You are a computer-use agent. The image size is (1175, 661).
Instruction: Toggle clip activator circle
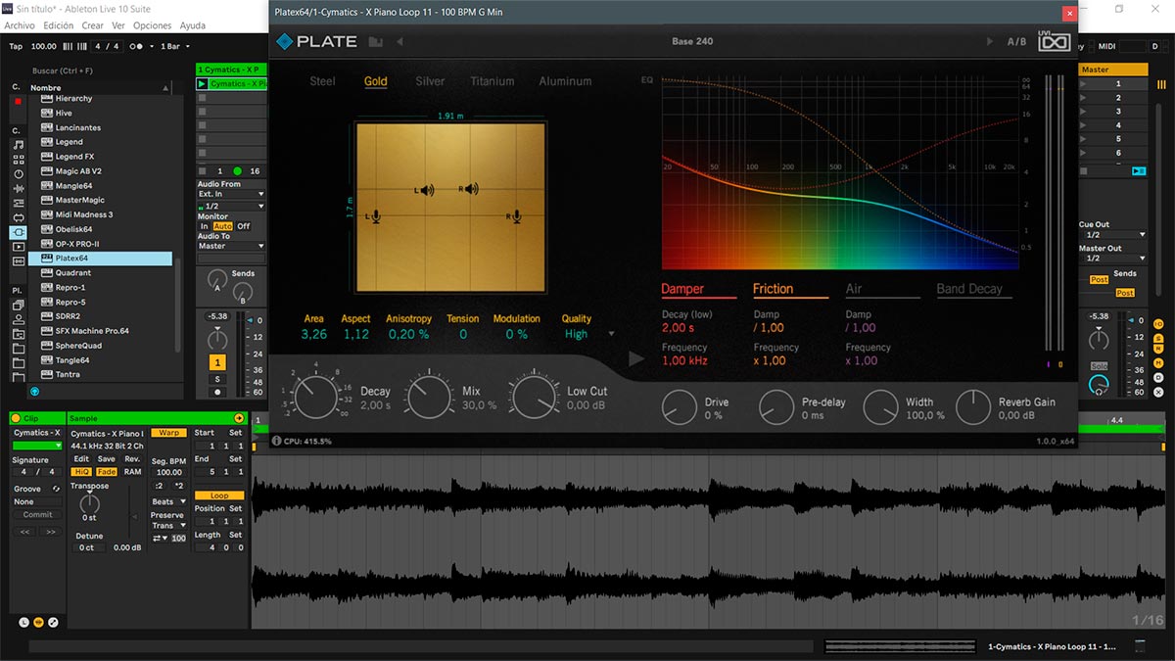coord(16,418)
